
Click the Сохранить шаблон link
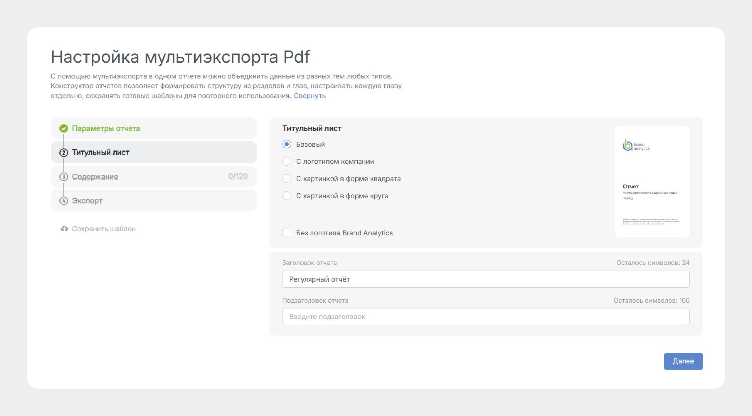coord(104,229)
